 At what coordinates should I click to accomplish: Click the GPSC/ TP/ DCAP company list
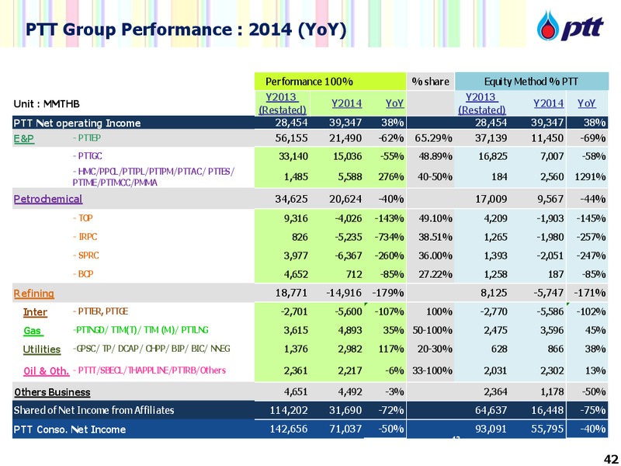point(151,349)
